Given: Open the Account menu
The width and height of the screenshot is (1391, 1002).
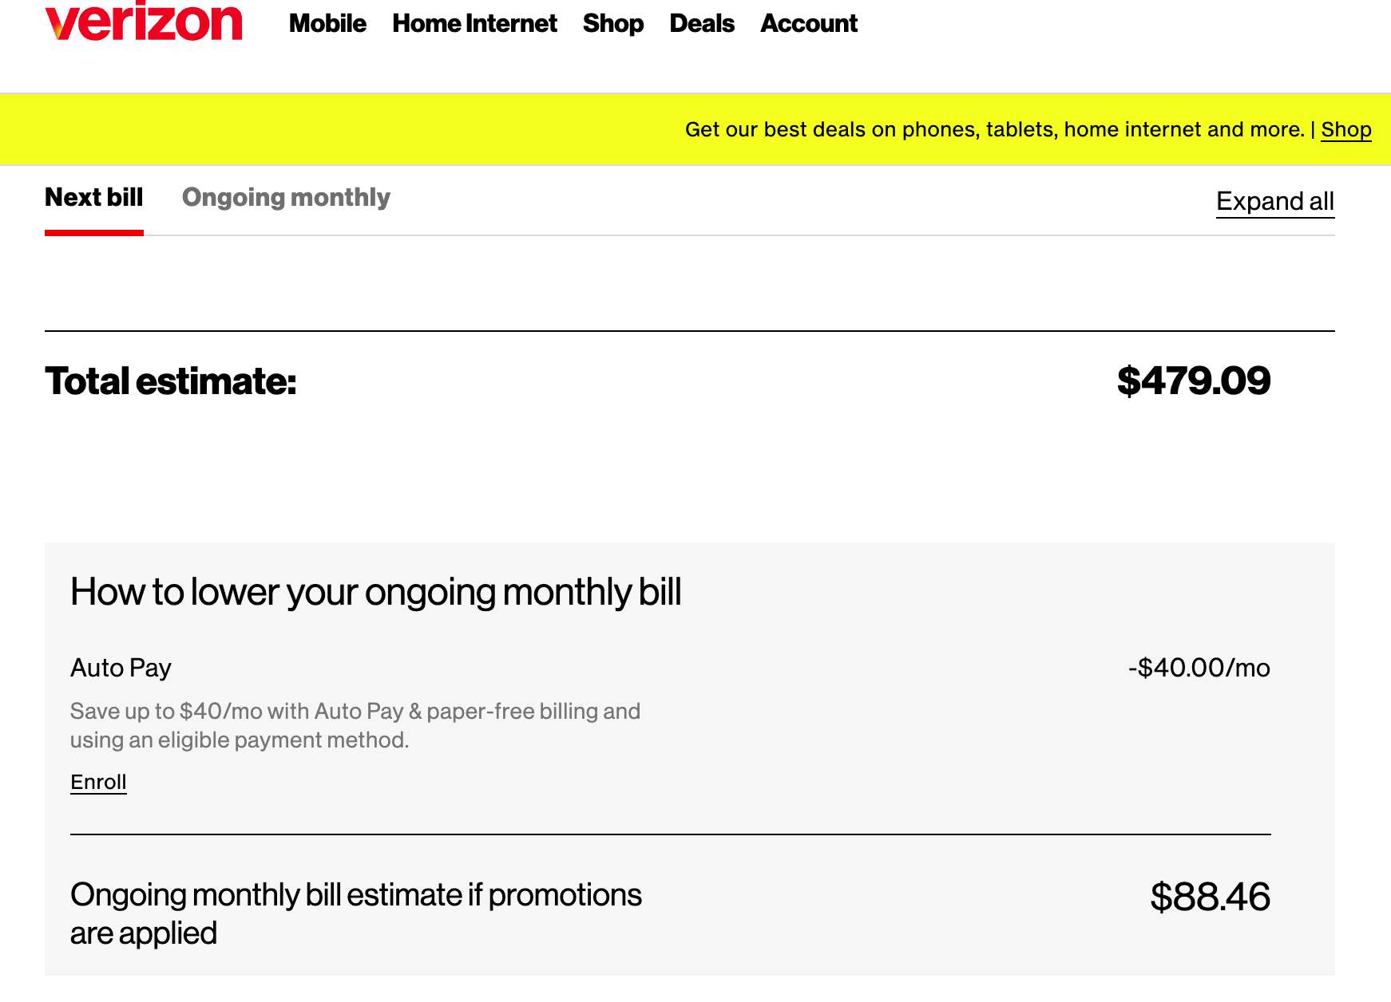Looking at the screenshot, I should coord(808,24).
